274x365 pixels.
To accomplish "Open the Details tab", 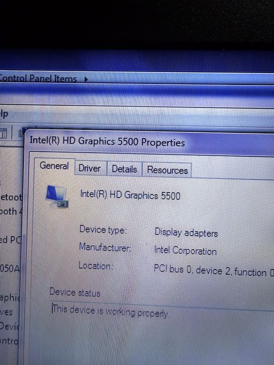I will 124,169.
